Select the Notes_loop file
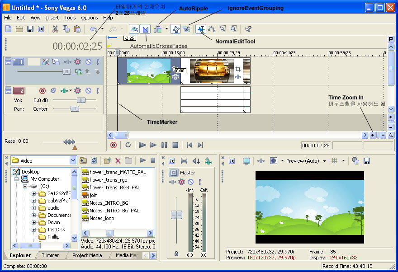398x272 pixels. (x=98, y=218)
